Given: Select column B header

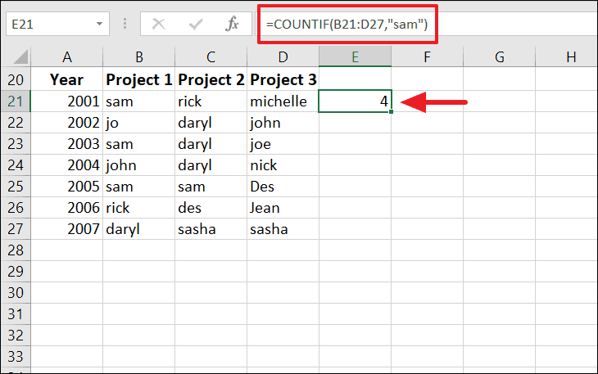Looking at the screenshot, I should pos(138,56).
